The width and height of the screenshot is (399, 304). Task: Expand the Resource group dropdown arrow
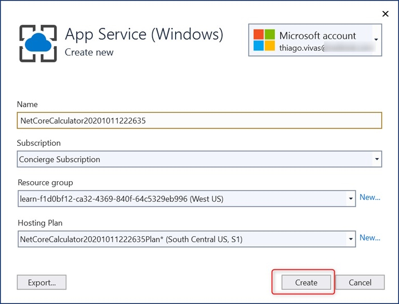coord(350,198)
